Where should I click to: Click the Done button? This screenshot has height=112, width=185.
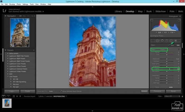pos(144,91)
